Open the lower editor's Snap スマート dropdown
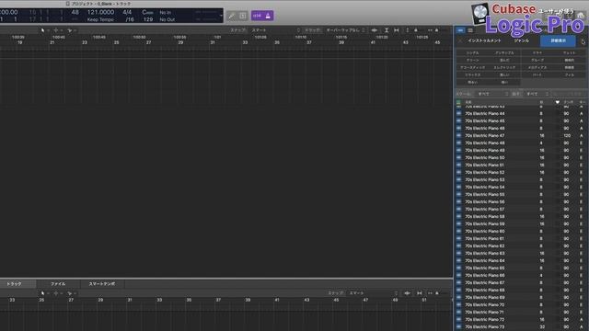 click(x=373, y=293)
